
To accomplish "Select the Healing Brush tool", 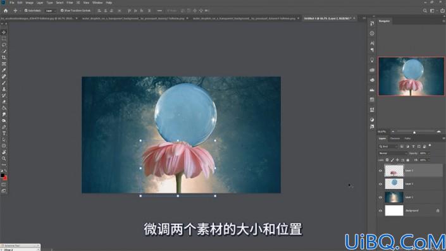I will click(4, 77).
